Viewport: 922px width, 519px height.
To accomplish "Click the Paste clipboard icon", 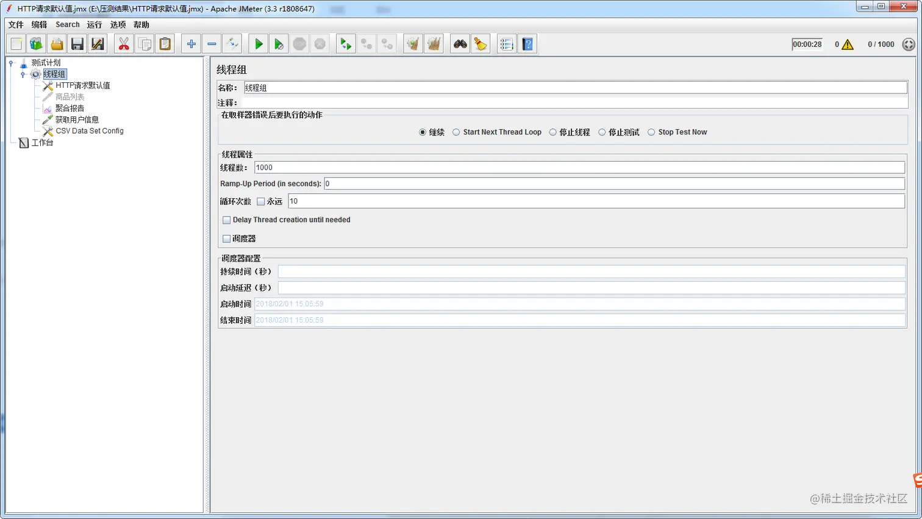I will click(165, 44).
